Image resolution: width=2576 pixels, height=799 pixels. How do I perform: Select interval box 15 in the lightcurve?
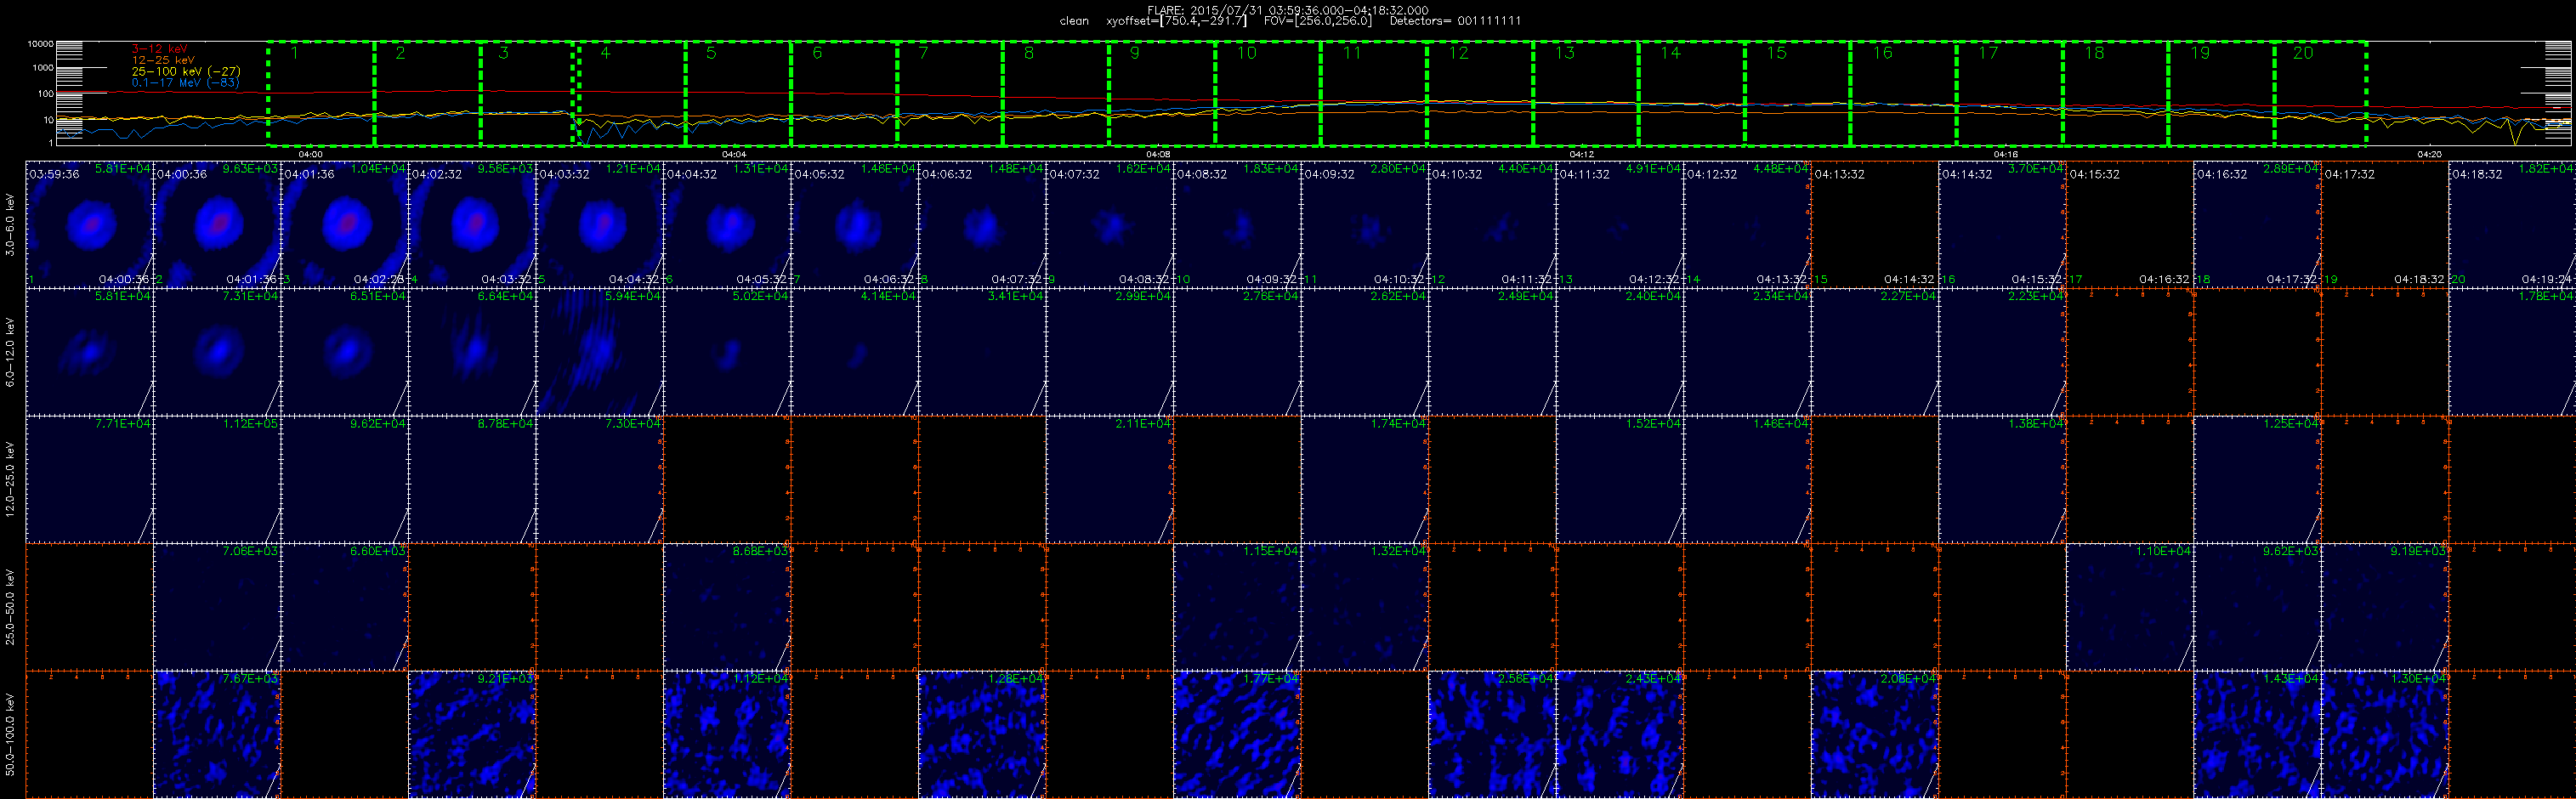pos(1798,93)
